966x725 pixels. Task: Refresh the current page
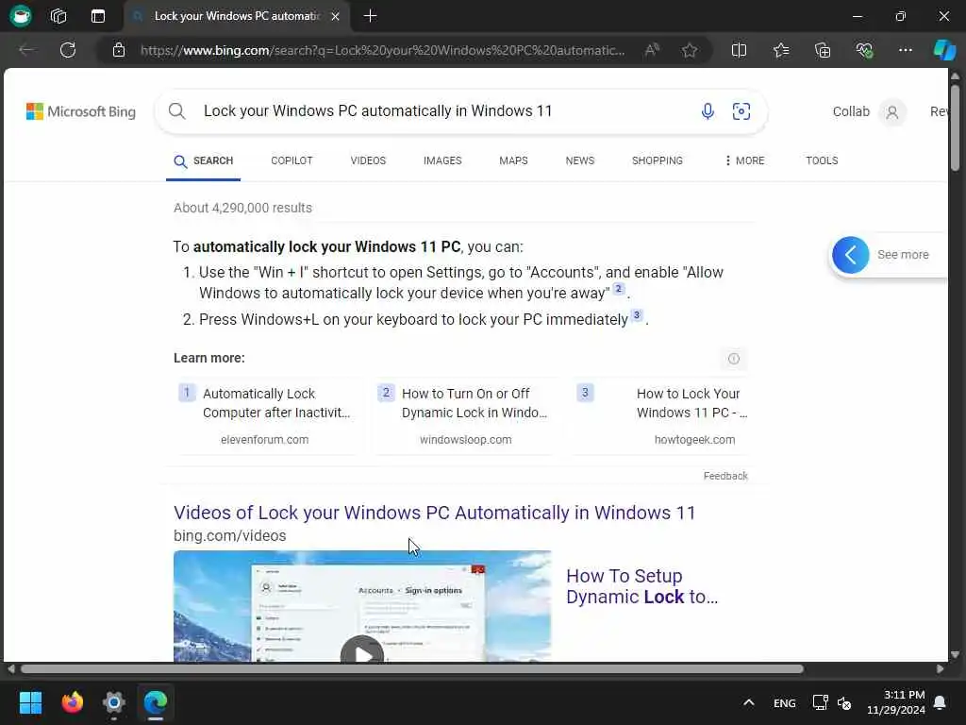68,50
